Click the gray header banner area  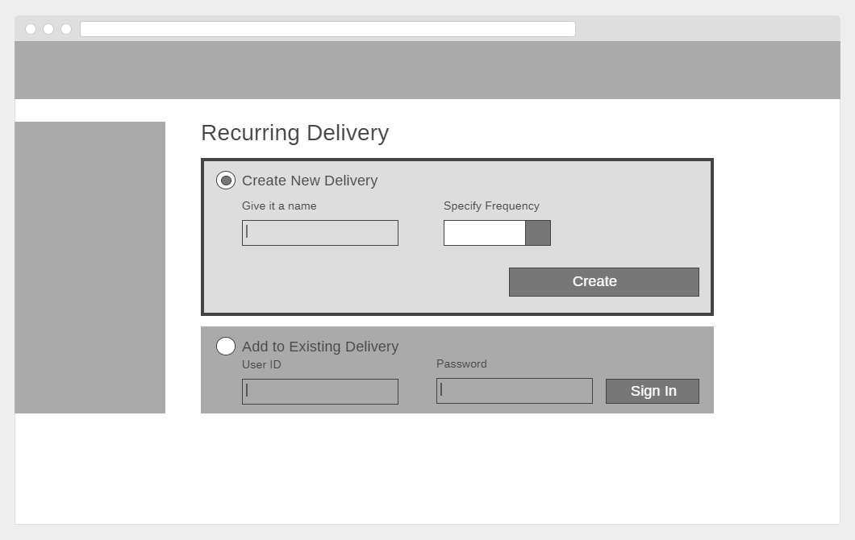(x=427, y=70)
